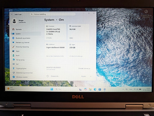Click the Find en indstilling search box
This screenshot has height=116, width=154.
(53, 14)
